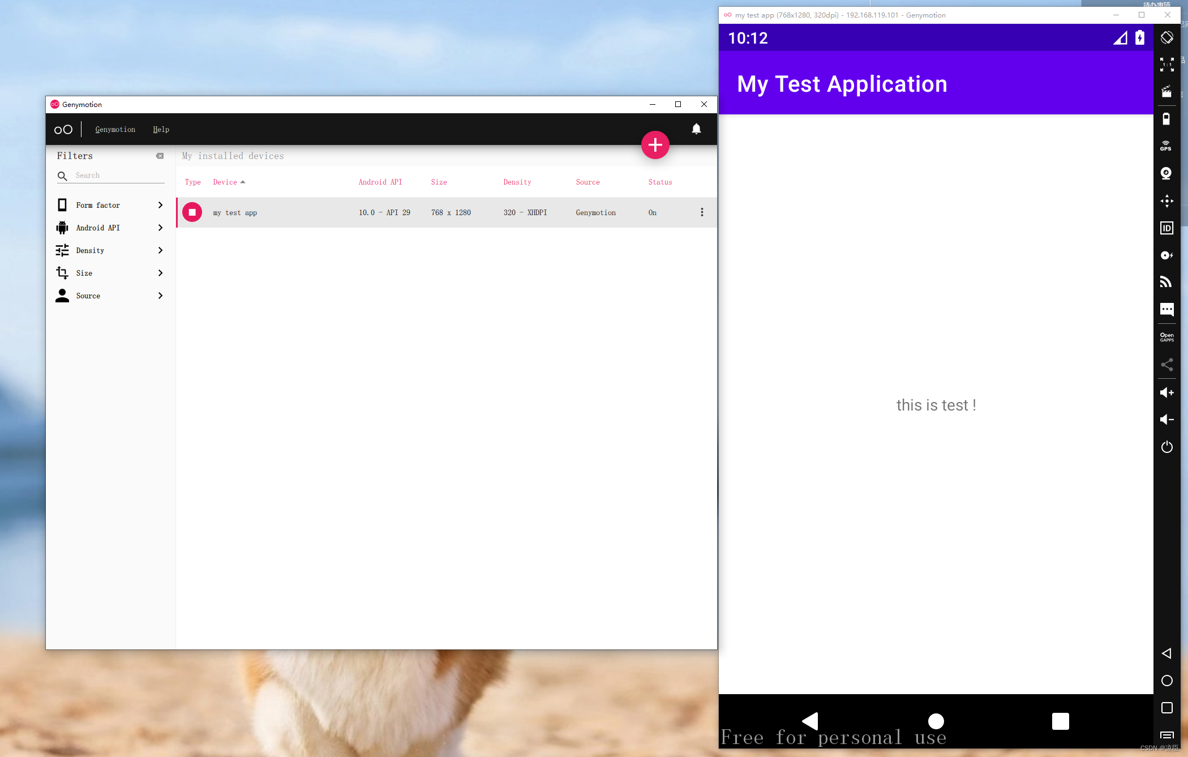Toggle volume down on the emulator
1188x757 pixels.
tap(1166, 420)
